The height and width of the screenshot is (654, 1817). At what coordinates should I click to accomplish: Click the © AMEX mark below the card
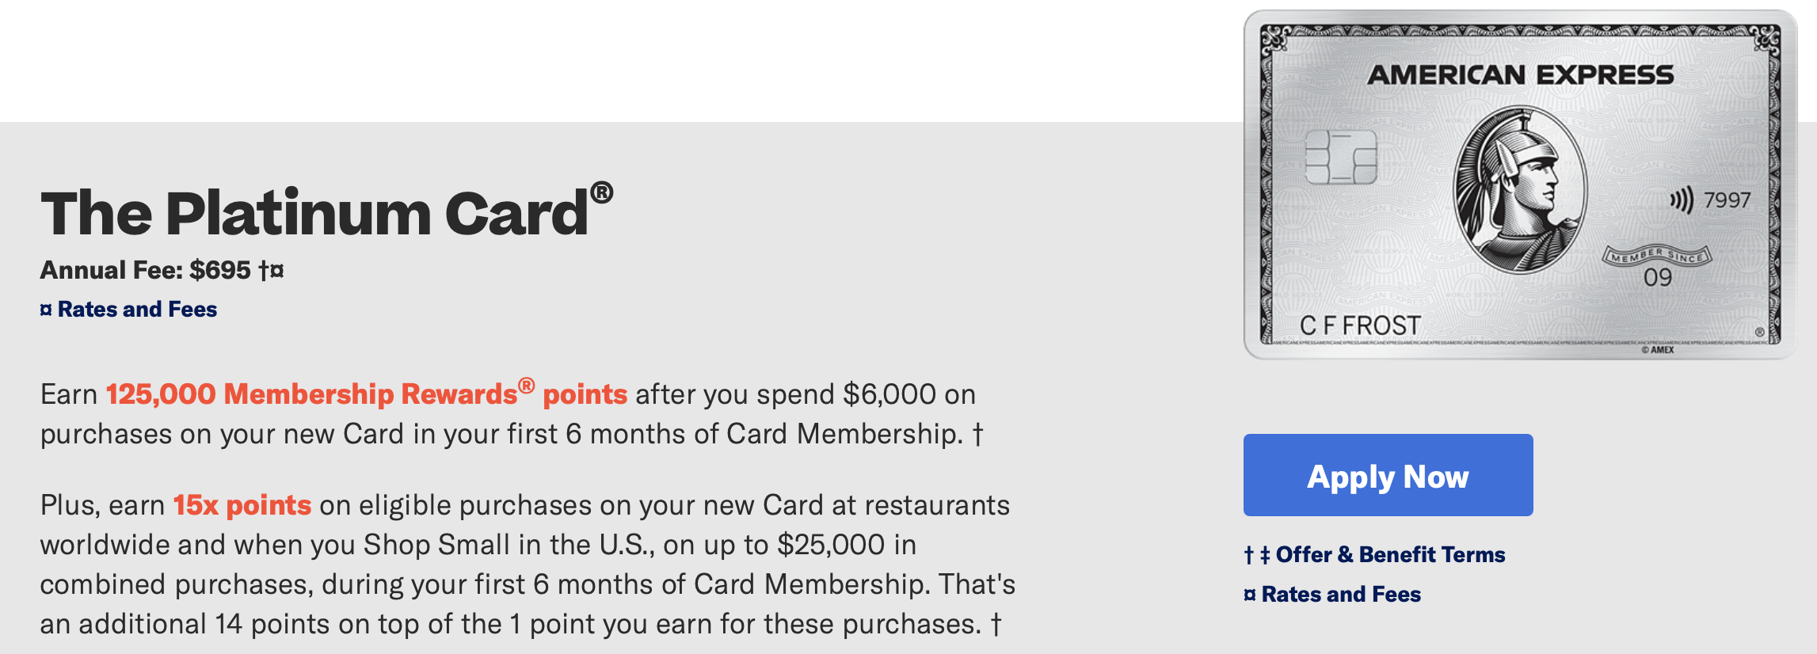point(1657,349)
